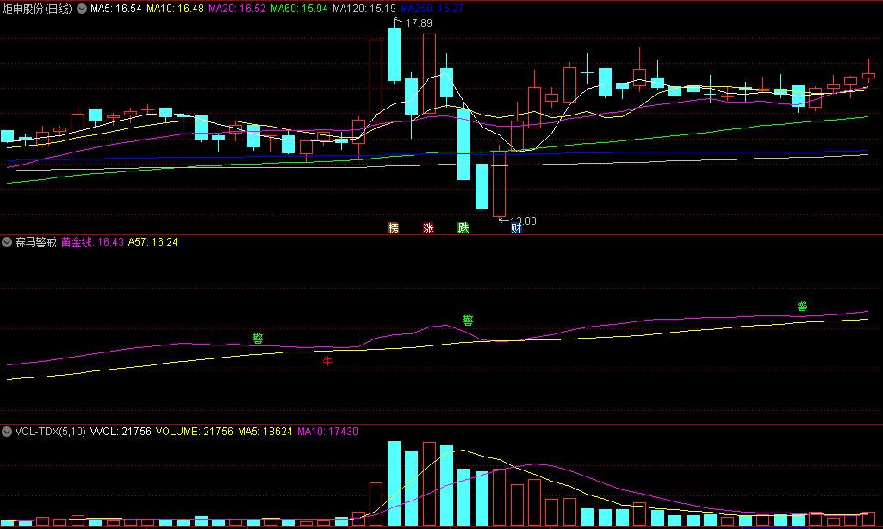This screenshot has height=529, width=883.
Task: Expand the 赛马警戒 indicator dropdown arrow
Action: tap(7, 242)
